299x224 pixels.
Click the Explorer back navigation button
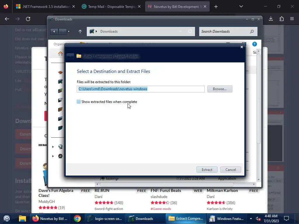pos(54,32)
